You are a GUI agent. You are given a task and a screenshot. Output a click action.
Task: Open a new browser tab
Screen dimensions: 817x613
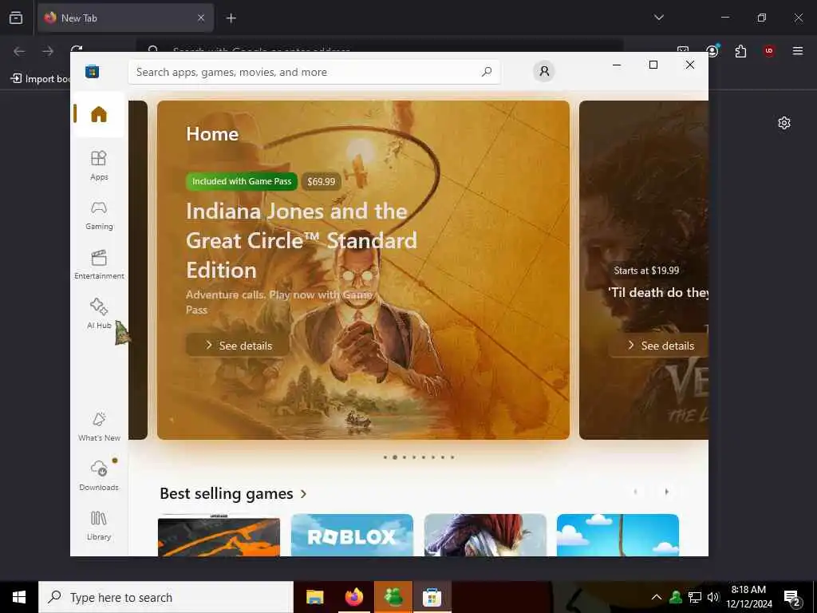tap(231, 18)
